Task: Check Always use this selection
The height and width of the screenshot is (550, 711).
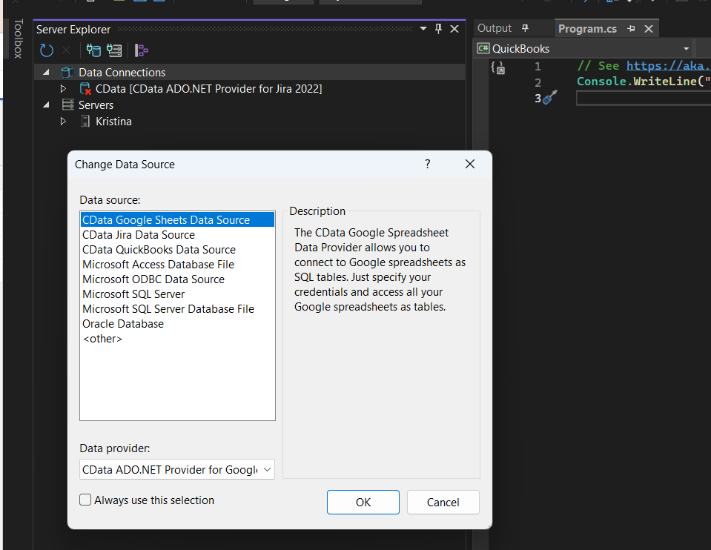Action: [85, 500]
